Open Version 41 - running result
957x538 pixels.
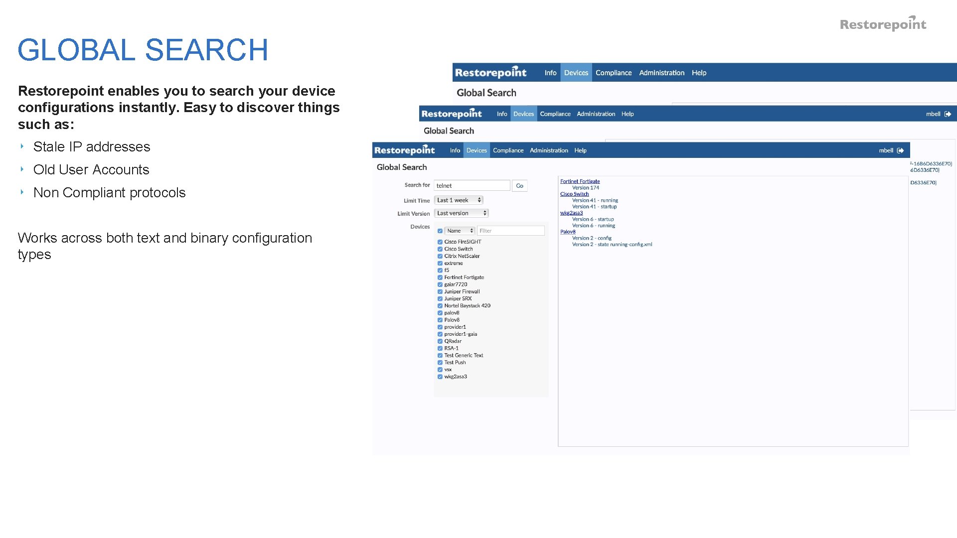[x=595, y=200]
